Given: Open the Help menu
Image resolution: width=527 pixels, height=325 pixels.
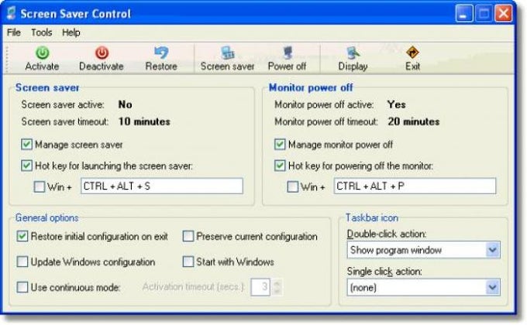Looking at the screenshot, I should point(71,32).
